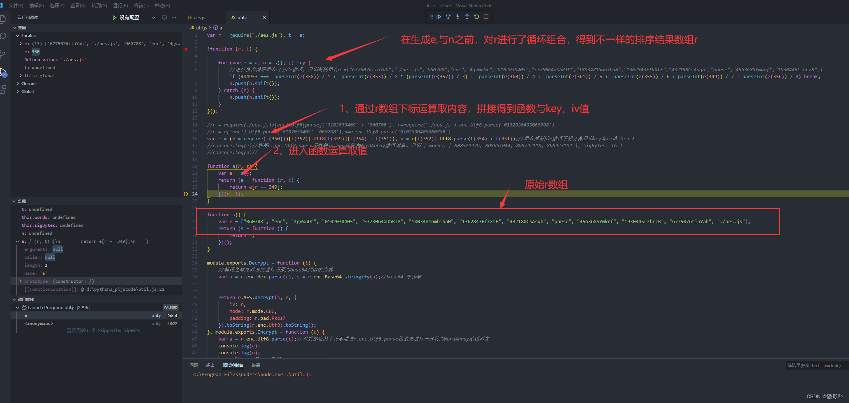Image resolution: width=849 pixels, height=403 pixels.
Task: Click util.js in the breadcrumb path
Action: 201,28
